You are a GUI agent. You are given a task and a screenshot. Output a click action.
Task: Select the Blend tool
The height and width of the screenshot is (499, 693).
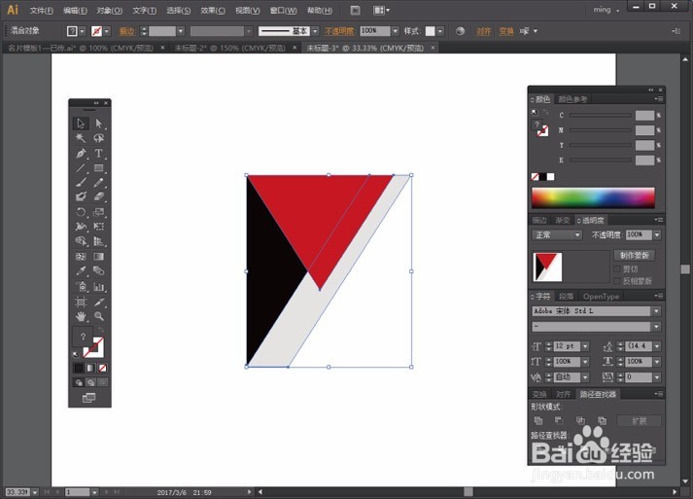coord(98,270)
